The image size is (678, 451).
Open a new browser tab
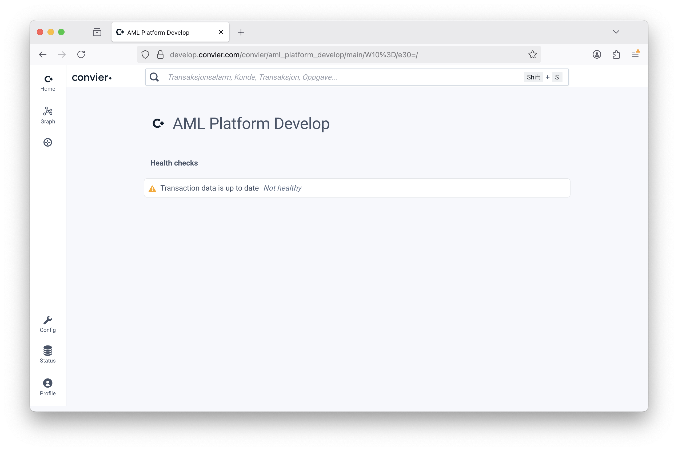241,32
